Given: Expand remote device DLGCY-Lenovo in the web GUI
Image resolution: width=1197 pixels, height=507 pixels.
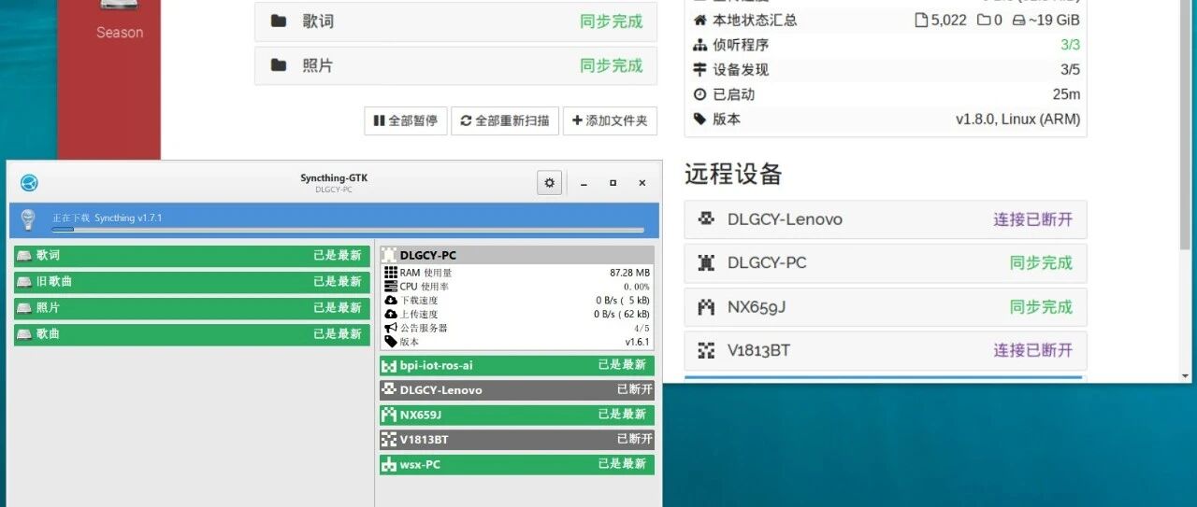Looking at the screenshot, I should point(886,219).
